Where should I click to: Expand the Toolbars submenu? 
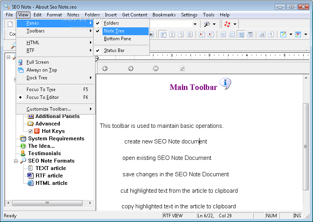(56, 31)
